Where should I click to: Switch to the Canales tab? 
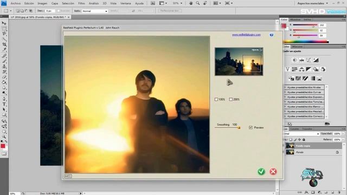(x=294, y=129)
